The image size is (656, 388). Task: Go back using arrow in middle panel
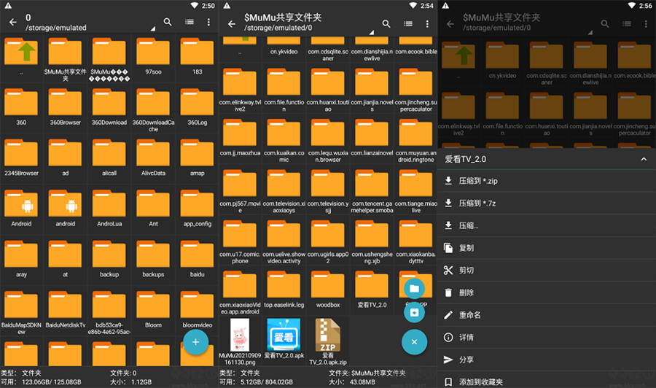232,24
